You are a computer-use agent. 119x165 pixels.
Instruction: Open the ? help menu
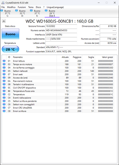pos(44,7)
